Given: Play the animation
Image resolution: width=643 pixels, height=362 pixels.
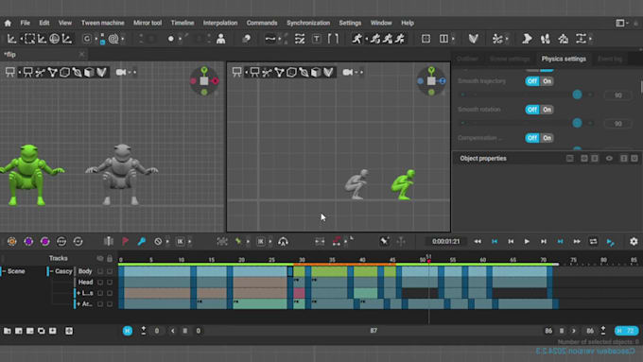Looking at the screenshot, I should click(x=527, y=241).
